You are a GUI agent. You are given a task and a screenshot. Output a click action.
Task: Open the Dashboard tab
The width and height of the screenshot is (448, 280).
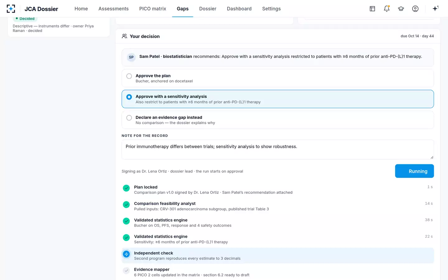(239, 9)
